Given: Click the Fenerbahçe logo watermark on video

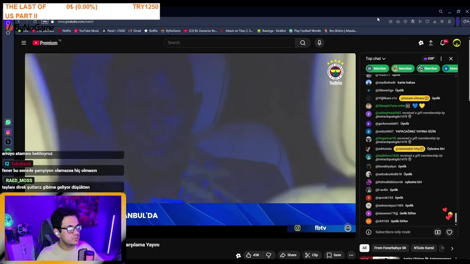Looking at the screenshot, I should point(336,73).
